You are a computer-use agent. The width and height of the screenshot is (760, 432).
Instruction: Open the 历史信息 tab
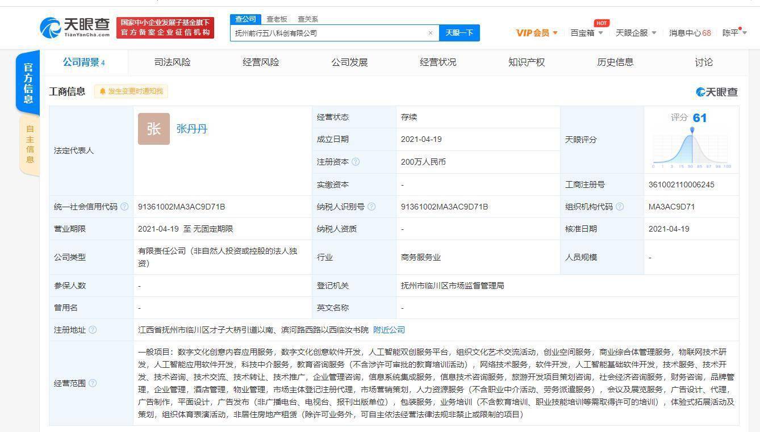(615, 62)
